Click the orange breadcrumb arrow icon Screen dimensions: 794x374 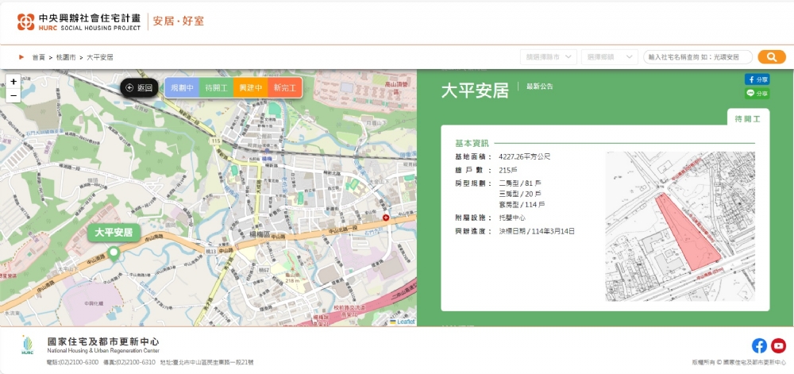21,57
